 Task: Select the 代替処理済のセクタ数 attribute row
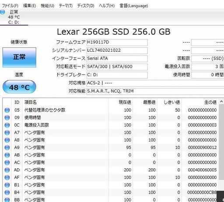(x=111, y=110)
